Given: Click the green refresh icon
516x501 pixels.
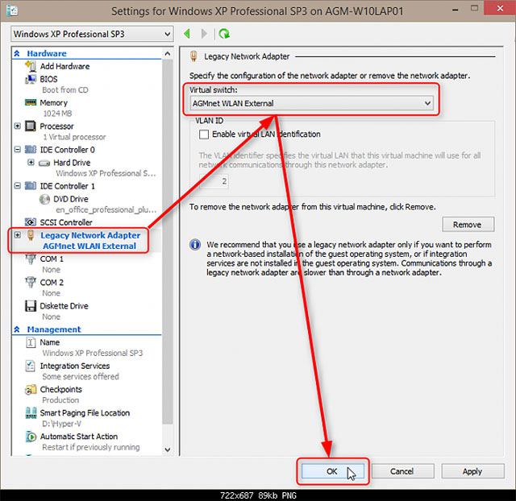Looking at the screenshot, I should [x=224, y=34].
